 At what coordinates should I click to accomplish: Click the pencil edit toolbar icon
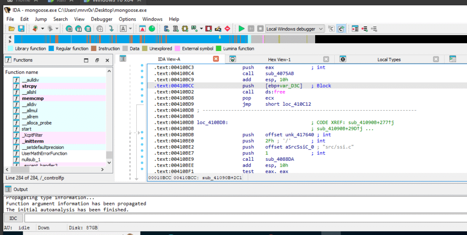[218, 29]
